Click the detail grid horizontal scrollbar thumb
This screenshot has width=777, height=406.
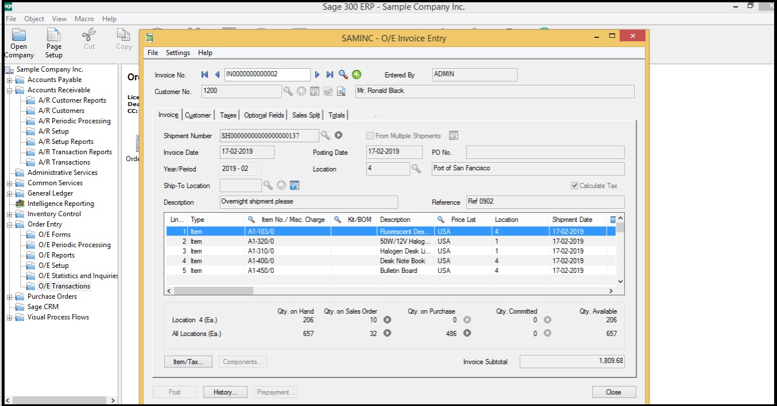tap(213, 291)
